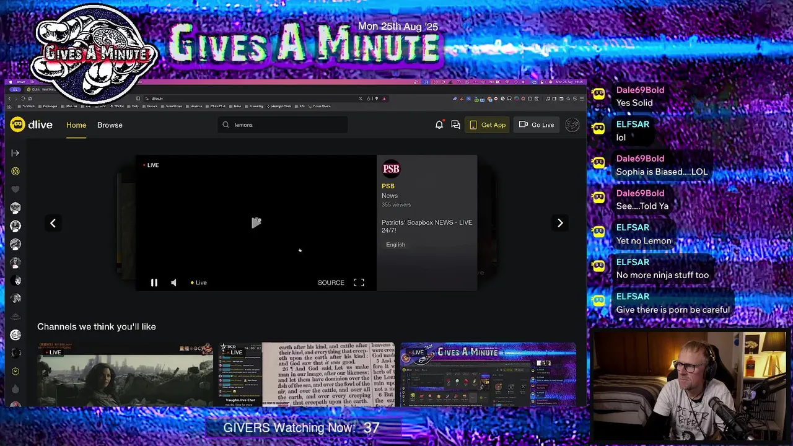Enter fullscreen on the featured player

(359, 282)
